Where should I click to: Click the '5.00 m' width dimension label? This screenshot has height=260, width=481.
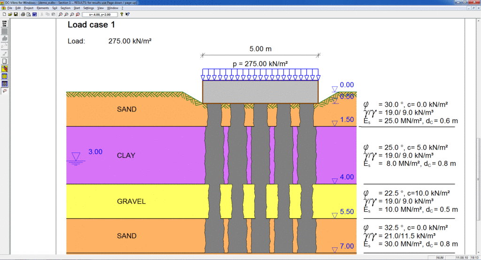[x=260, y=49]
